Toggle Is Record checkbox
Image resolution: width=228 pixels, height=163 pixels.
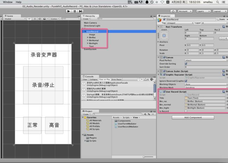(186, 111)
